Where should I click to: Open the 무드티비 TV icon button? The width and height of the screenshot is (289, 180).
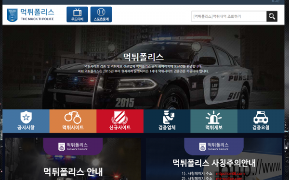point(77,14)
